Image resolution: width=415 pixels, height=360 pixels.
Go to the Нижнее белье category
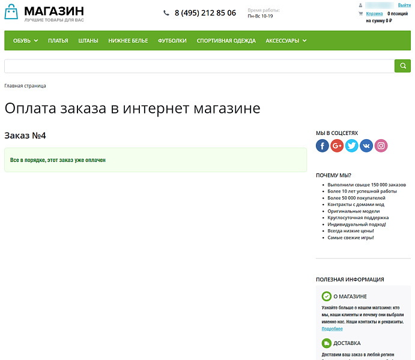128,41
